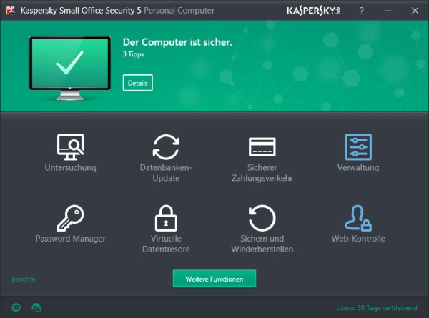The height and width of the screenshot is (318, 429).
Task: Open Sicherer Zahlungsverkehr card icon
Action: point(262,146)
